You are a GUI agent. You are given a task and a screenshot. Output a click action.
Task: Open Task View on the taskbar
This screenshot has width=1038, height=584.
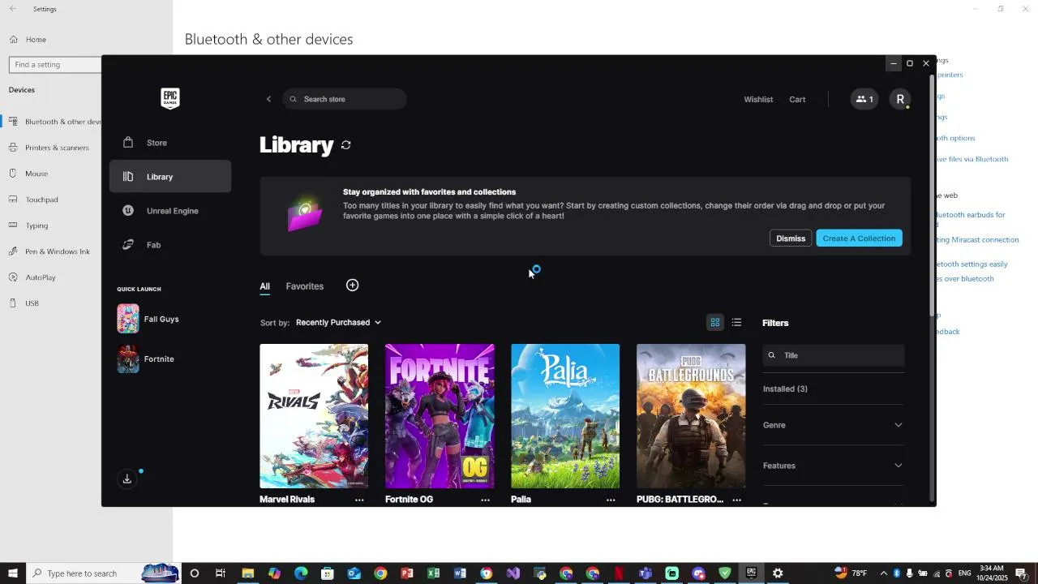click(x=221, y=573)
